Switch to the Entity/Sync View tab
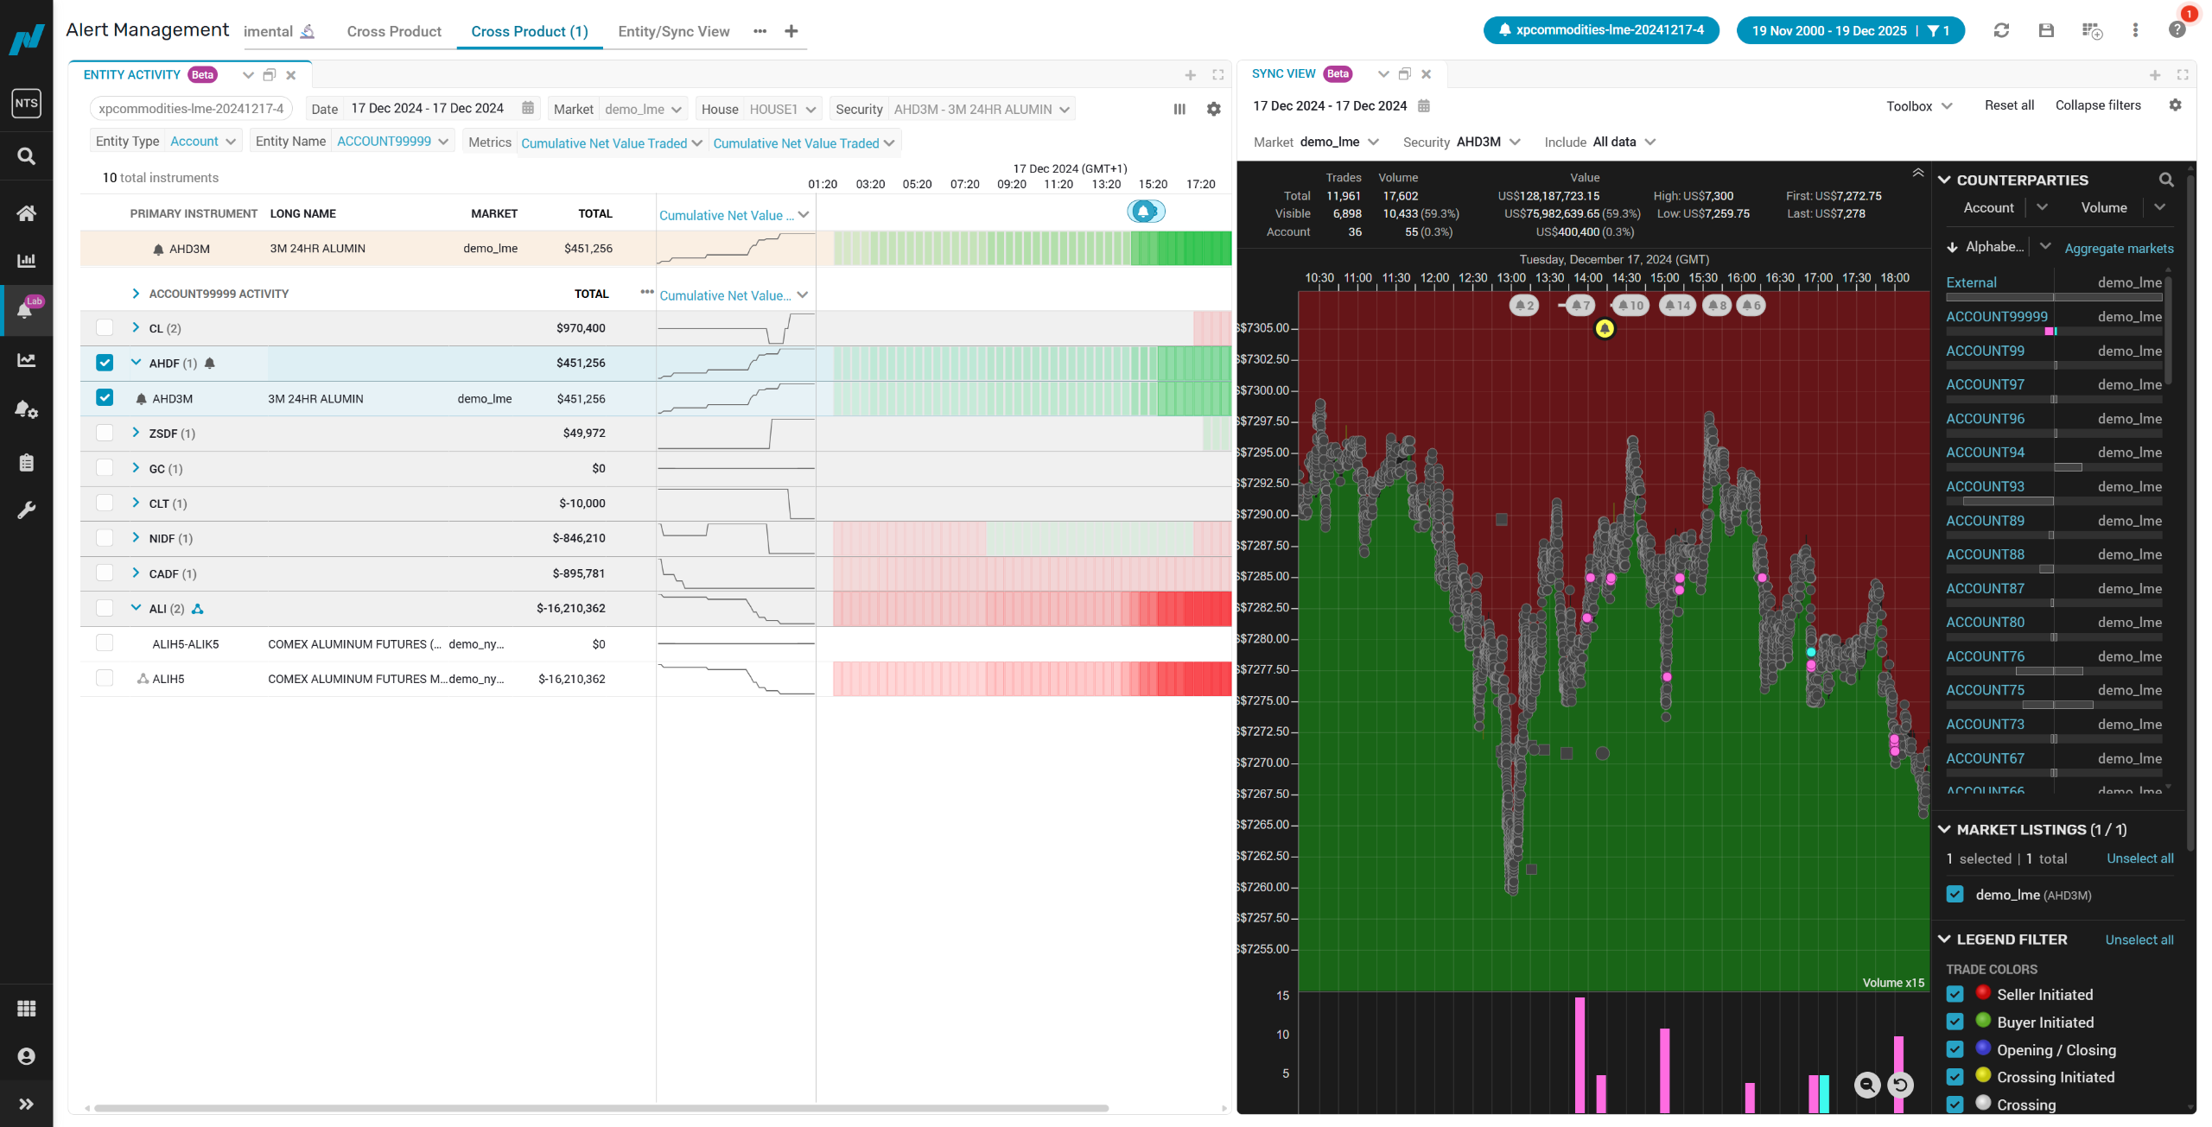Image resolution: width=2212 pixels, height=1127 pixels. click(674, 31)
